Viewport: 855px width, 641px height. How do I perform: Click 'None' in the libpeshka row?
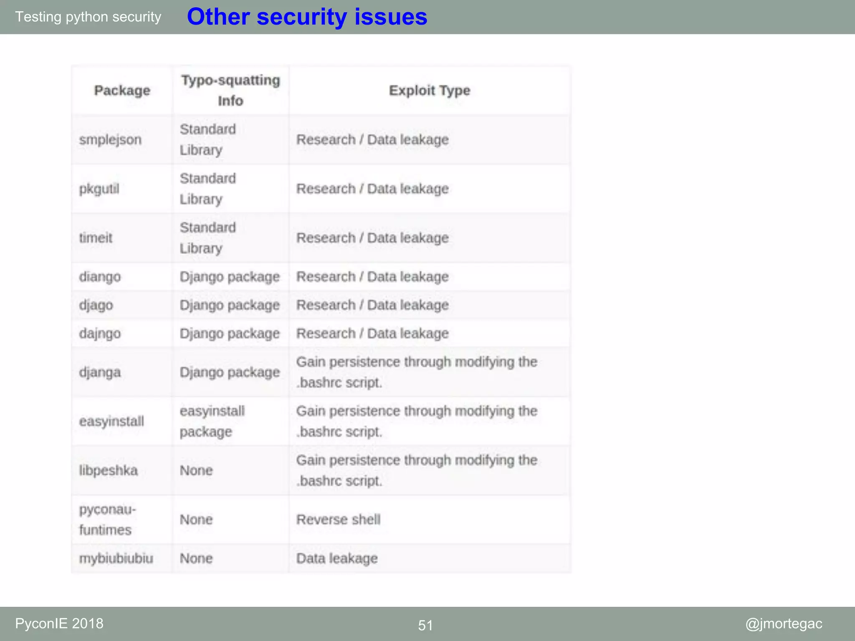(196, 471)
